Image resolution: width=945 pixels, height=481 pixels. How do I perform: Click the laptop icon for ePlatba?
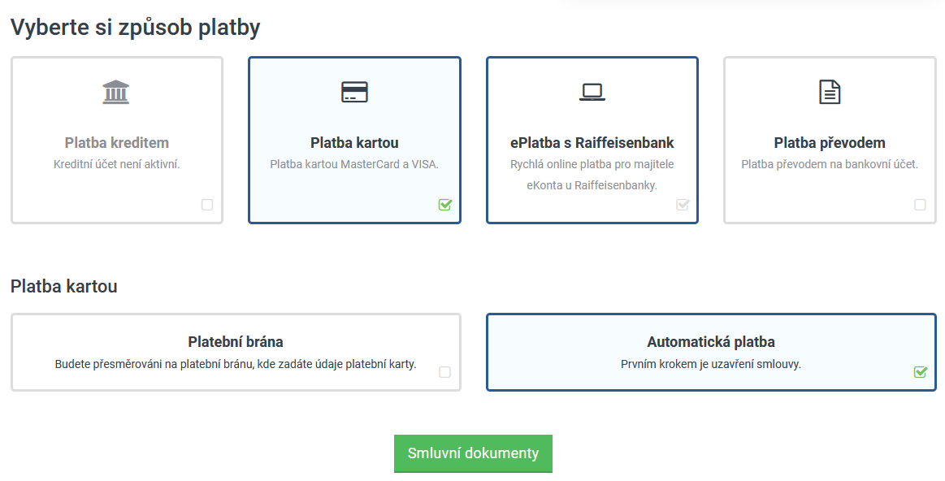592,92
